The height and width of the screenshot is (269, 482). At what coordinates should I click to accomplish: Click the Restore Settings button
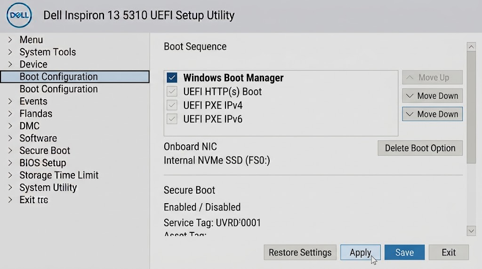tap(300, 253)
